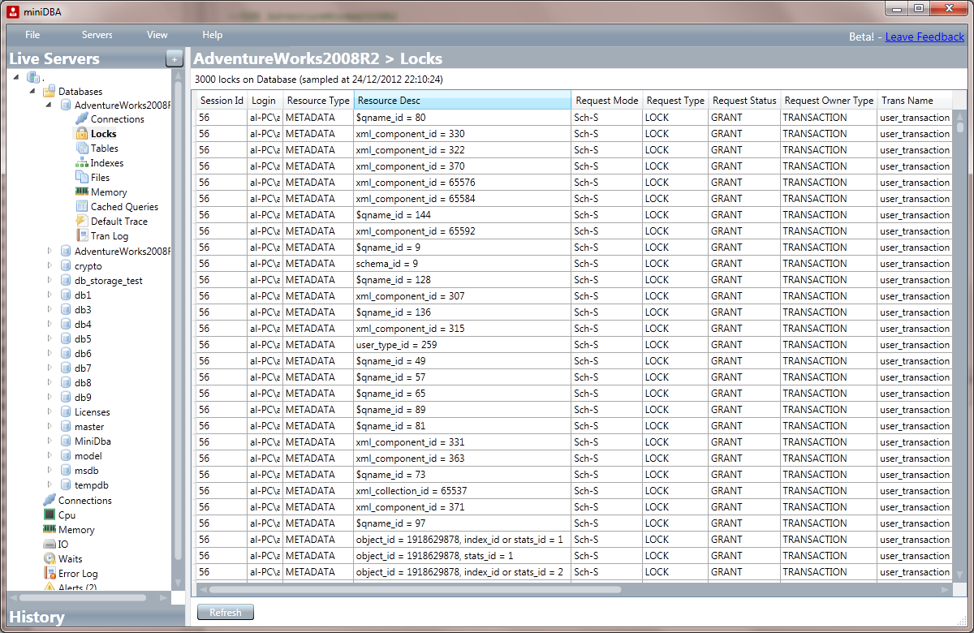The image size is (974, 633).
Task: Select the cell xml_collection_id = 65537
Action: click(x=462, y=490)
